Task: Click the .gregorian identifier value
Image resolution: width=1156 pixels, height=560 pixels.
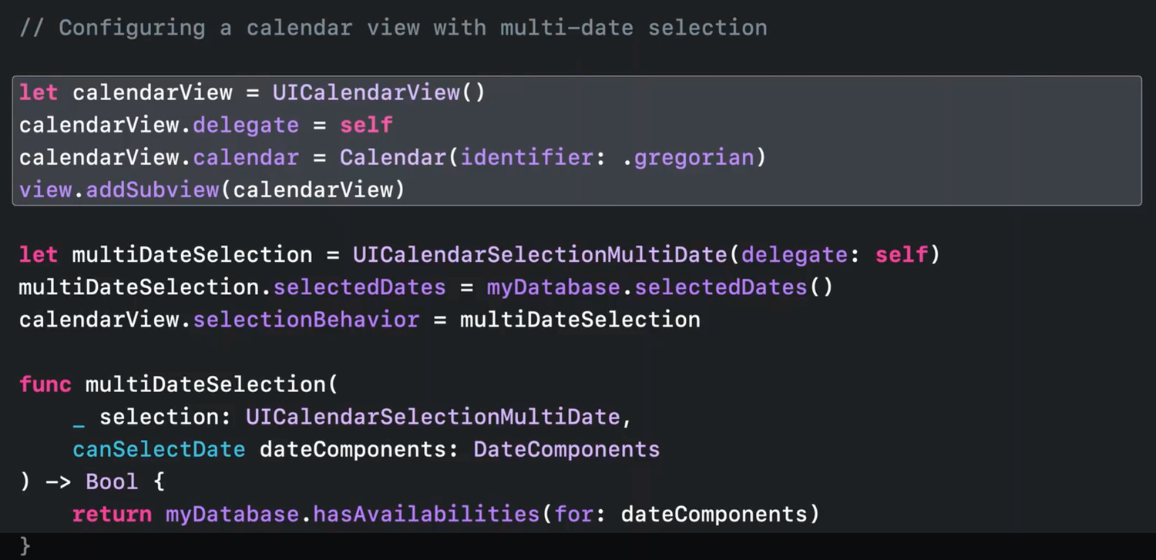Action: pyautogui.click(x=687, y=157)
